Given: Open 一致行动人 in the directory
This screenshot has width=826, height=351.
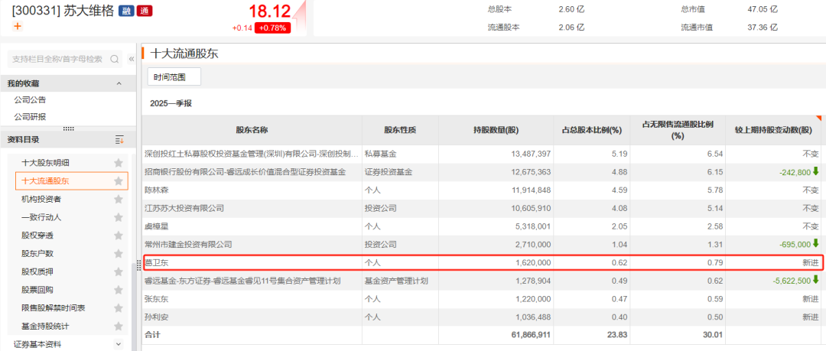Looking at the screenshot, I should [41, 217].
